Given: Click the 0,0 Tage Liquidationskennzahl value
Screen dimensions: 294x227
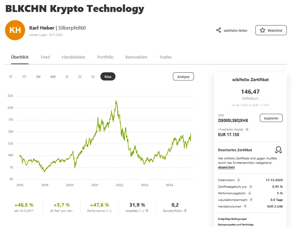Looking at the screenshot, I should [276, 200].
